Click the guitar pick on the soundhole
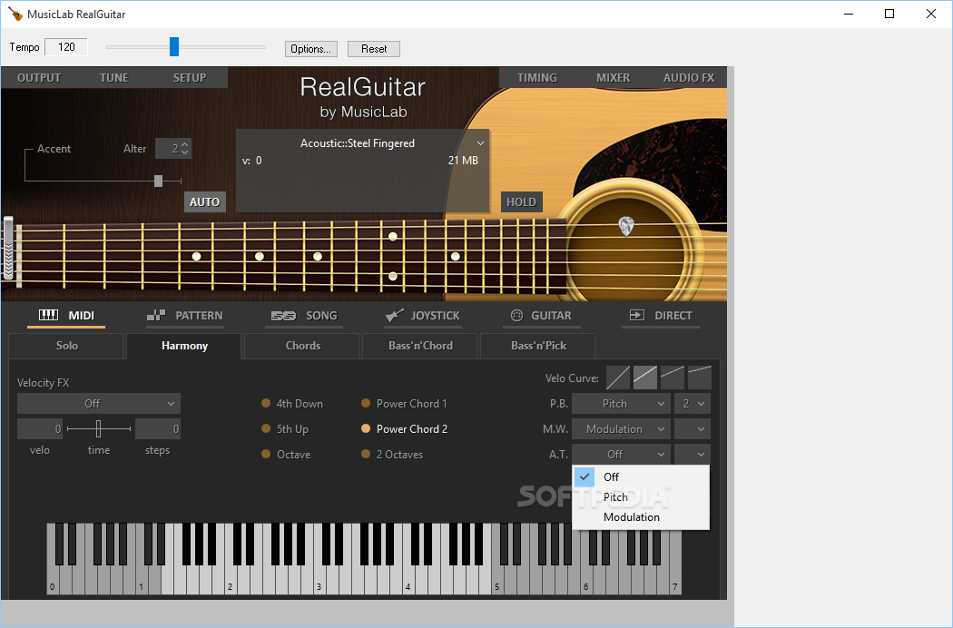The image size is (953, 628). [x=626, y=227]
